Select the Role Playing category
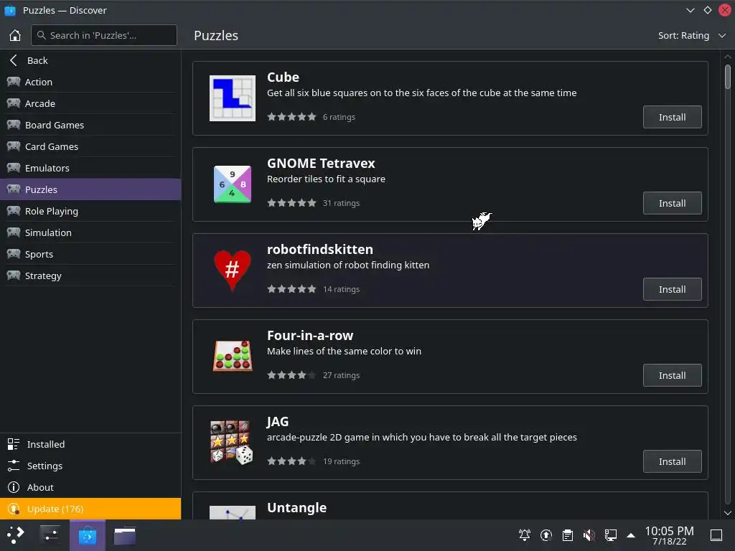Image resolution: width=735 pixels, height=551 pixels. click(90, 211)
